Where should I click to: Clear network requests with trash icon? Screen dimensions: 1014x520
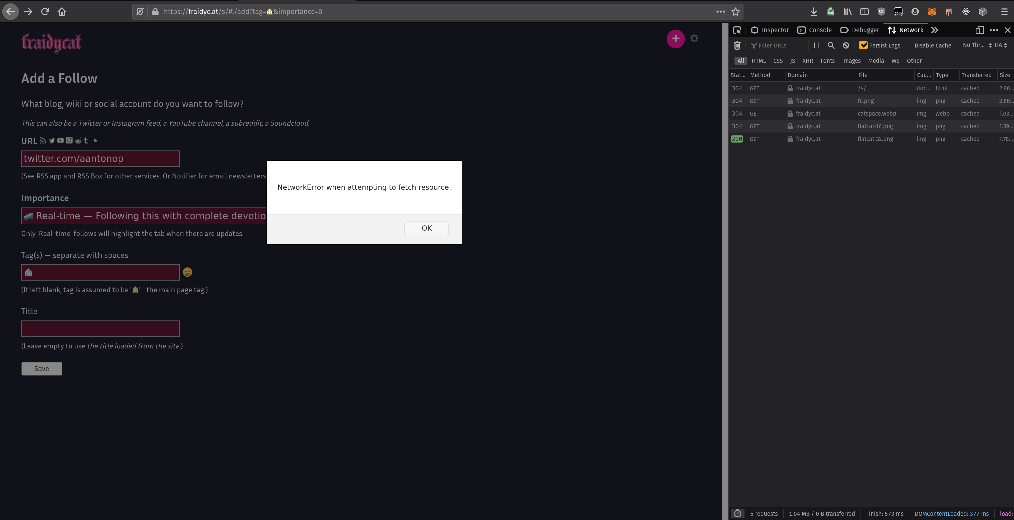(x=737, y=45)
